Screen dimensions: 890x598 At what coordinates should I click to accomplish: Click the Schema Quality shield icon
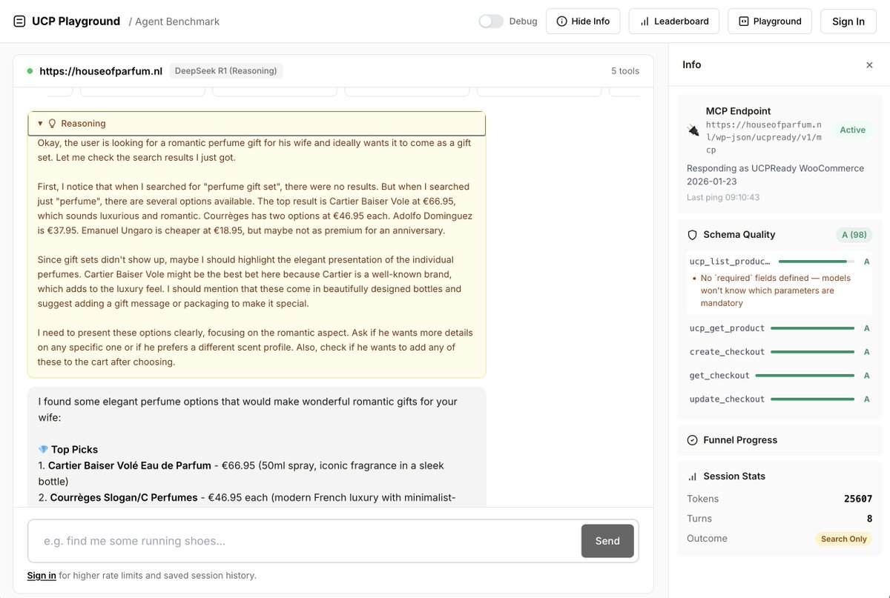click(x=693, y=235)
